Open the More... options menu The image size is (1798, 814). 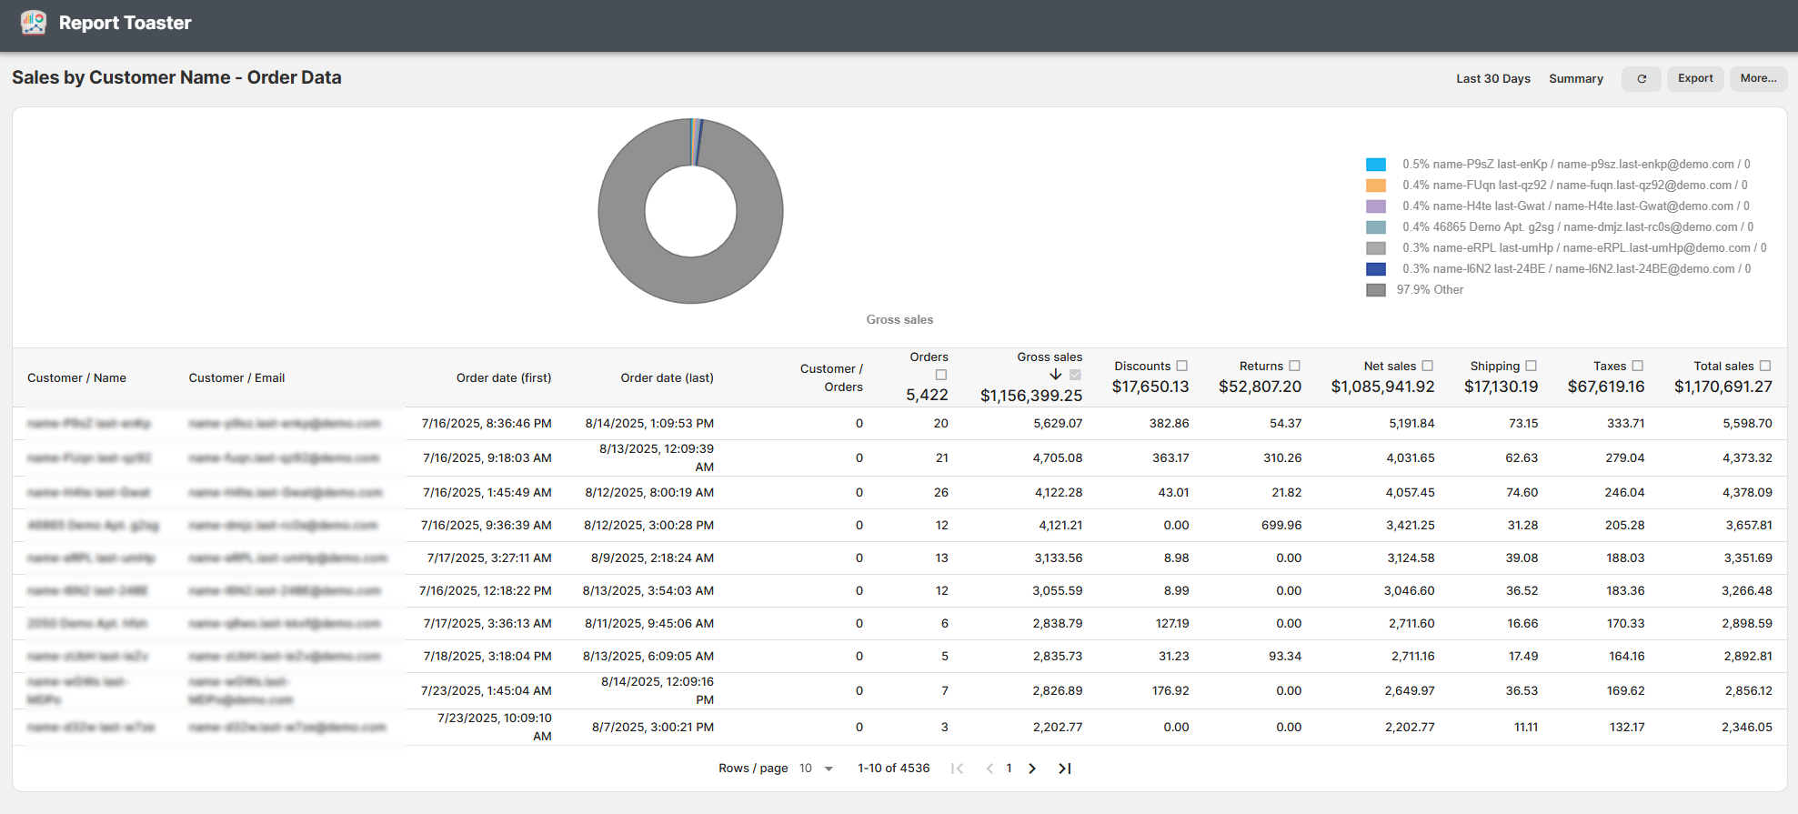[x=1757, y=79]
